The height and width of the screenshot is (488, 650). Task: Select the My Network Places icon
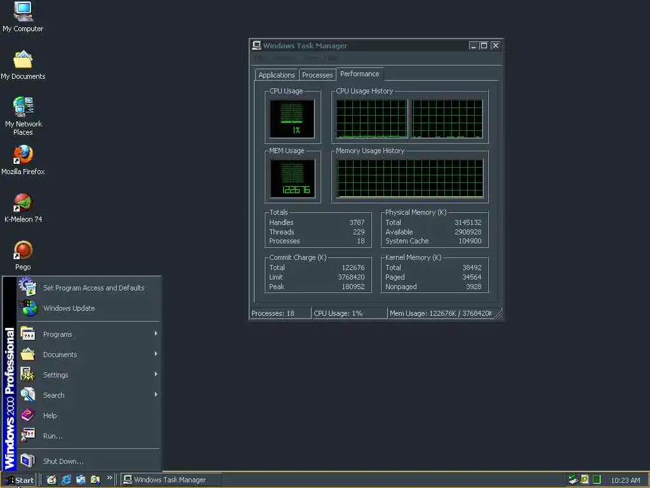pyautogui.click(x=23, y=107)
